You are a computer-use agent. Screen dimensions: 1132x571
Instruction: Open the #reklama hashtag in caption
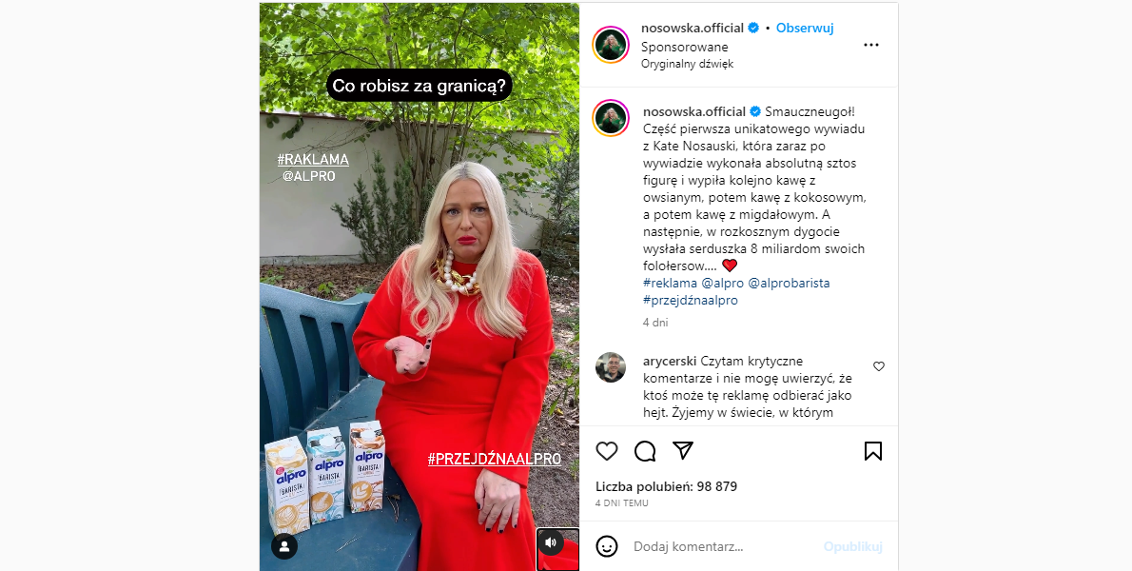(x=670, y=283)
